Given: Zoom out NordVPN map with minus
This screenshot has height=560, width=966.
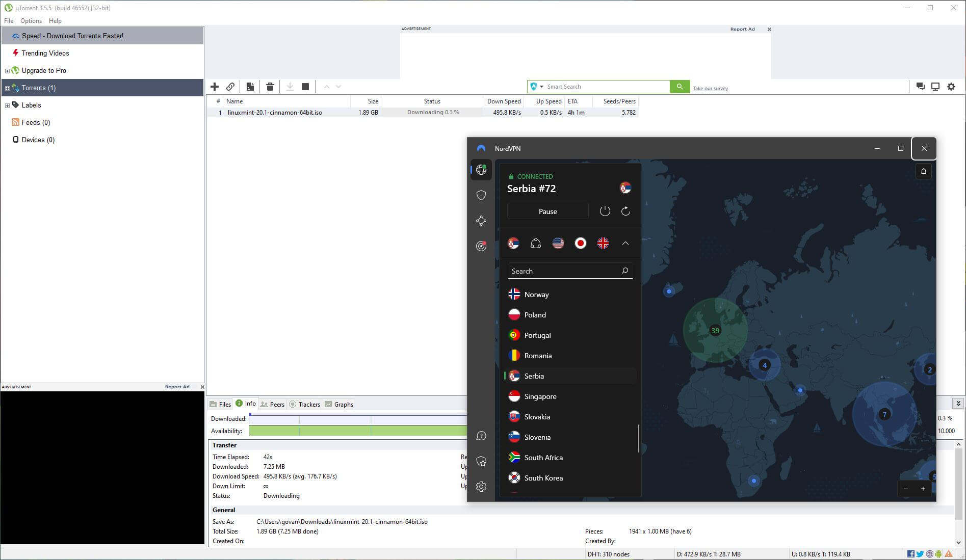Looking at the screenshot, I should (x=906, y=489).
